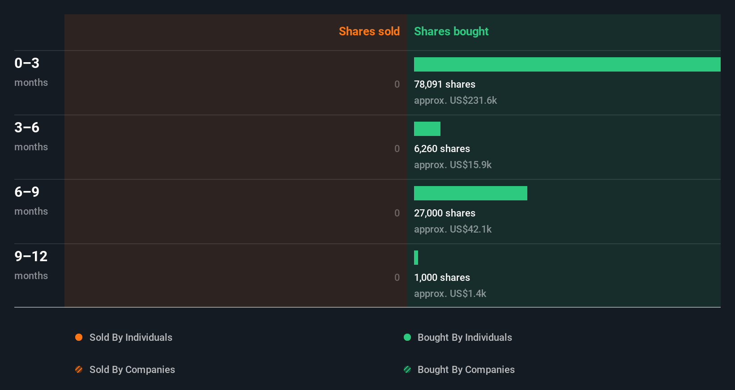Toggle the Sold By Companies legend label
This screenshot has height=390, width=735.
coord(132,369)
